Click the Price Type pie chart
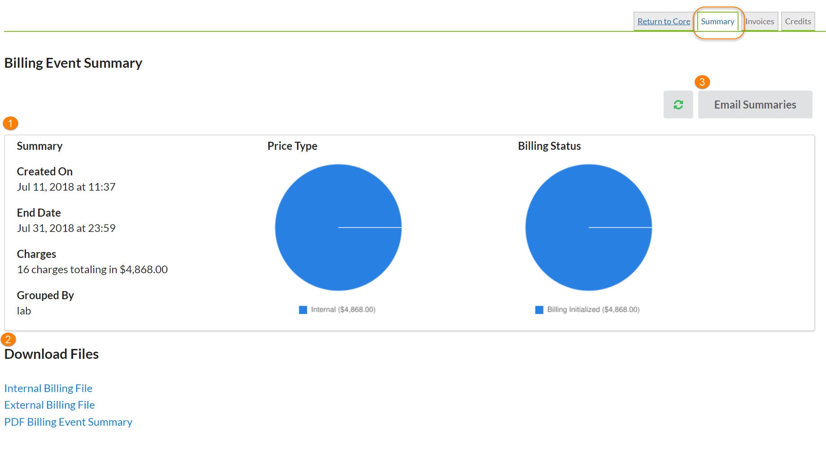 (338, 227)
